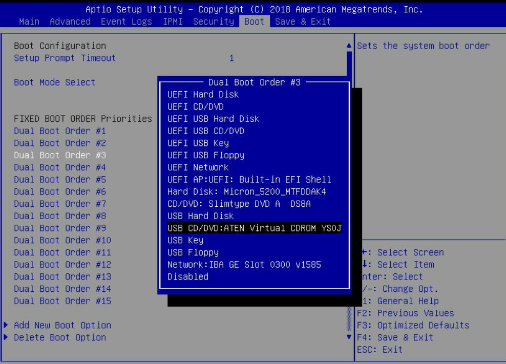Choose UEFI Built-in EFI Shell option
Image resolution: width=506 pixels, height=364 pixels.
click(x=249, y=179)
